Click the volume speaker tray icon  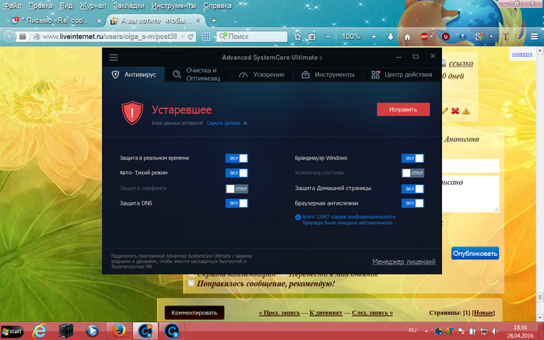(x=495, y=331)
